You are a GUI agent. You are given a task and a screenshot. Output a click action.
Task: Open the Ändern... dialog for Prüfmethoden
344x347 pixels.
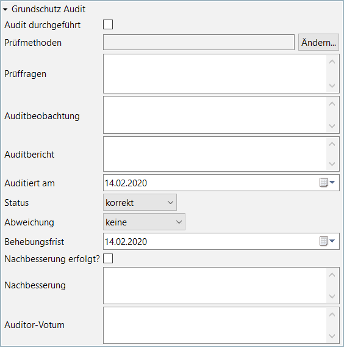[x=318, y=42]
